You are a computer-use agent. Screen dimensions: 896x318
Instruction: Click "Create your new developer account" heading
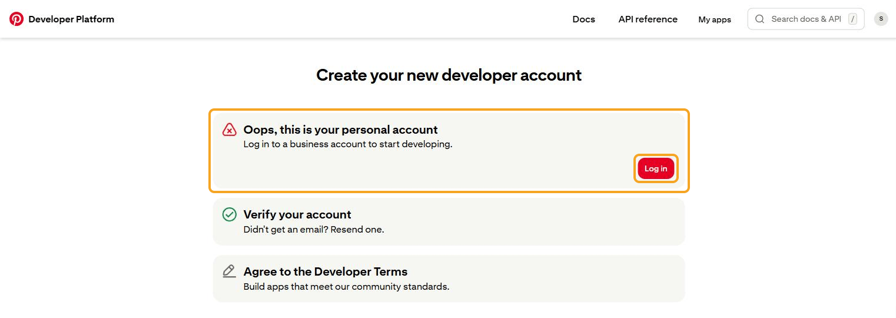[x=449, y=75]
